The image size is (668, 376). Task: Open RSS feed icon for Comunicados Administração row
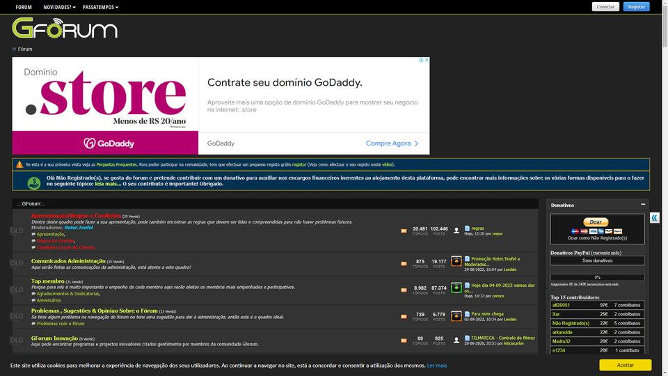[404, 263]
